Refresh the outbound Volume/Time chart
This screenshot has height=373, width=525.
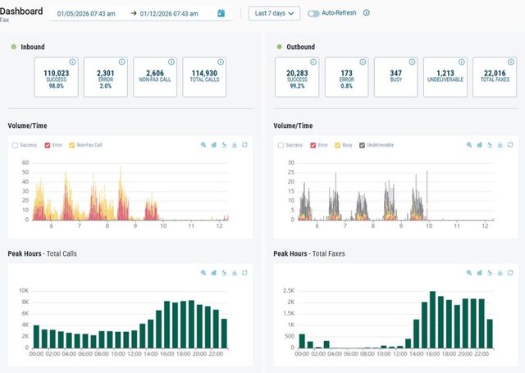coord(510,145)
